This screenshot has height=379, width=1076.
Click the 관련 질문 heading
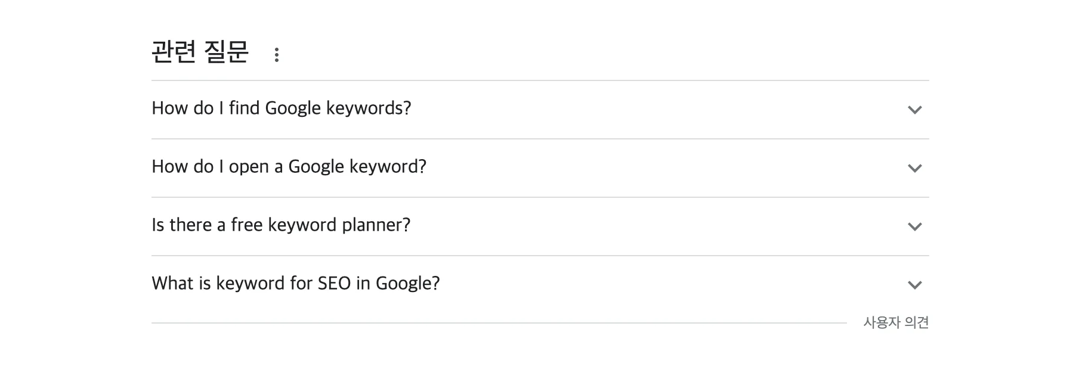(x=200, y=52)
